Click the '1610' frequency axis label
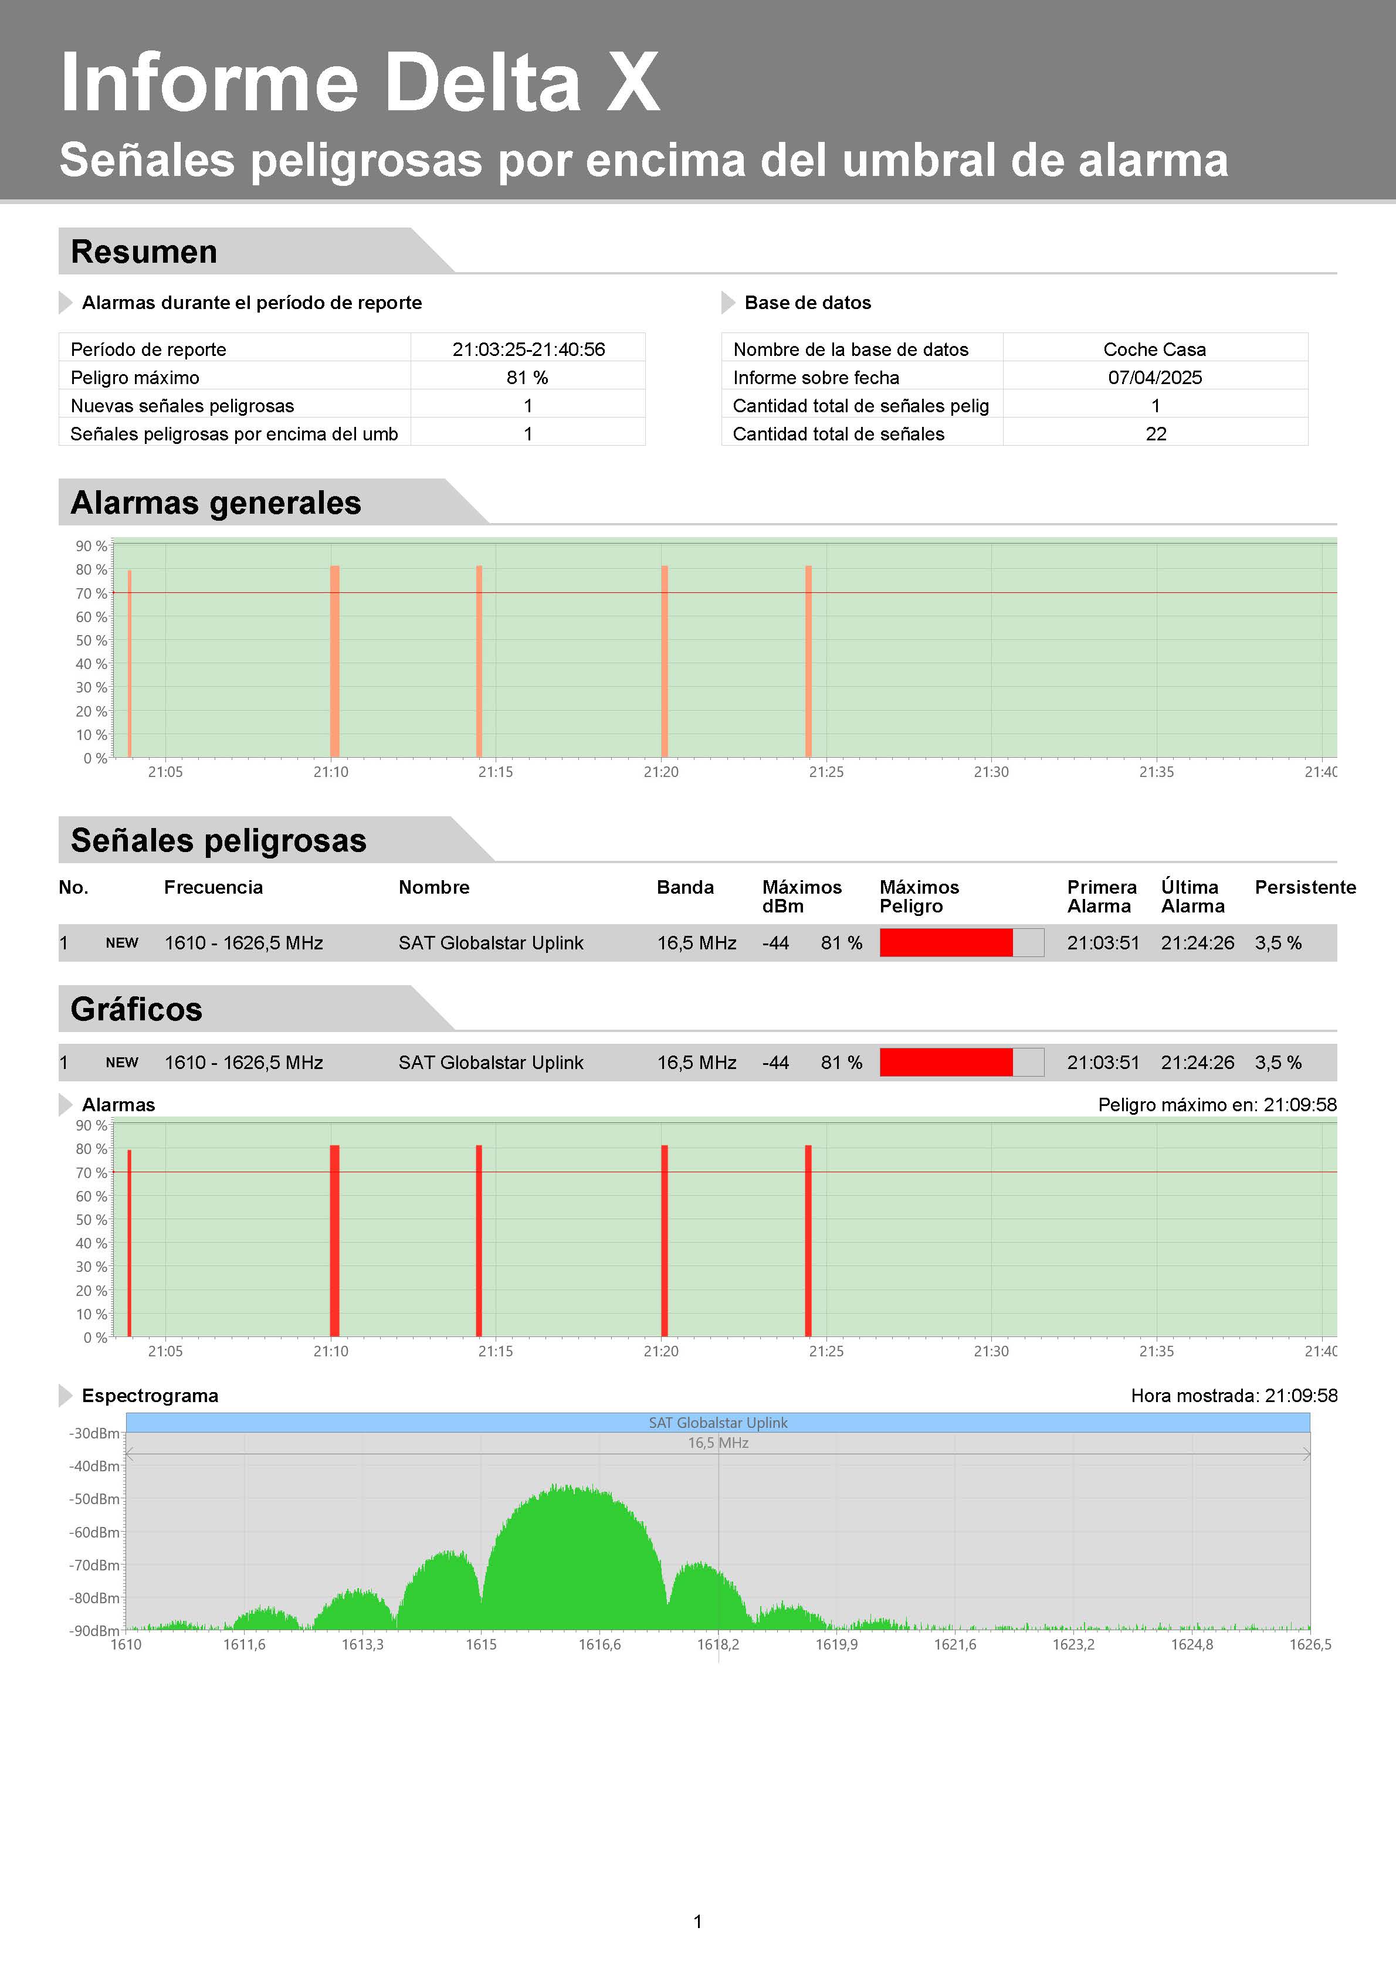This screenshot has width=1396, height=1975. pyautogui.click(x=126, y=1644)
